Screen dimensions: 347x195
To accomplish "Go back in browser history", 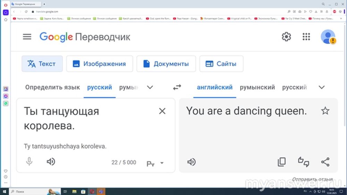I will click(x=14, y=11).
